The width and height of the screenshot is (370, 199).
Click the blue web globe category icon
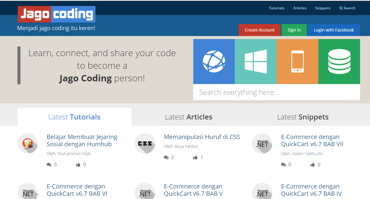click(x=214, y=62)
